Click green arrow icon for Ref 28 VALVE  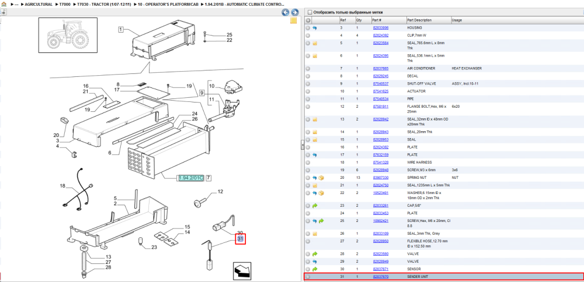(x=315, y=254)
